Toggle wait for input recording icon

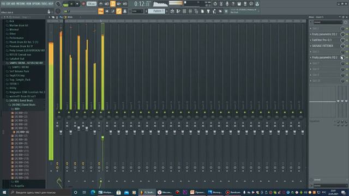[107, 4]
